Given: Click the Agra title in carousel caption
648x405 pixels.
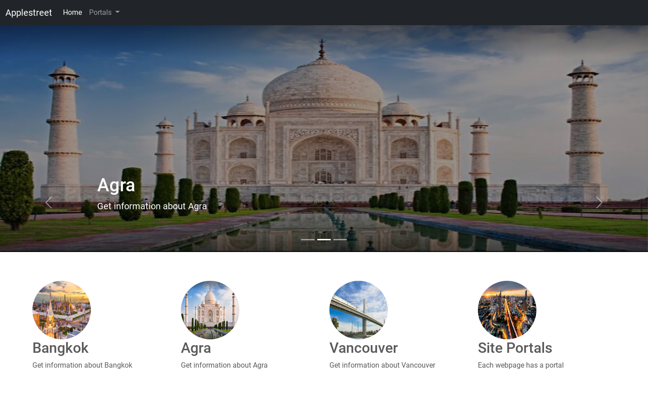Looking at the screenshot, I should (116, 185).
